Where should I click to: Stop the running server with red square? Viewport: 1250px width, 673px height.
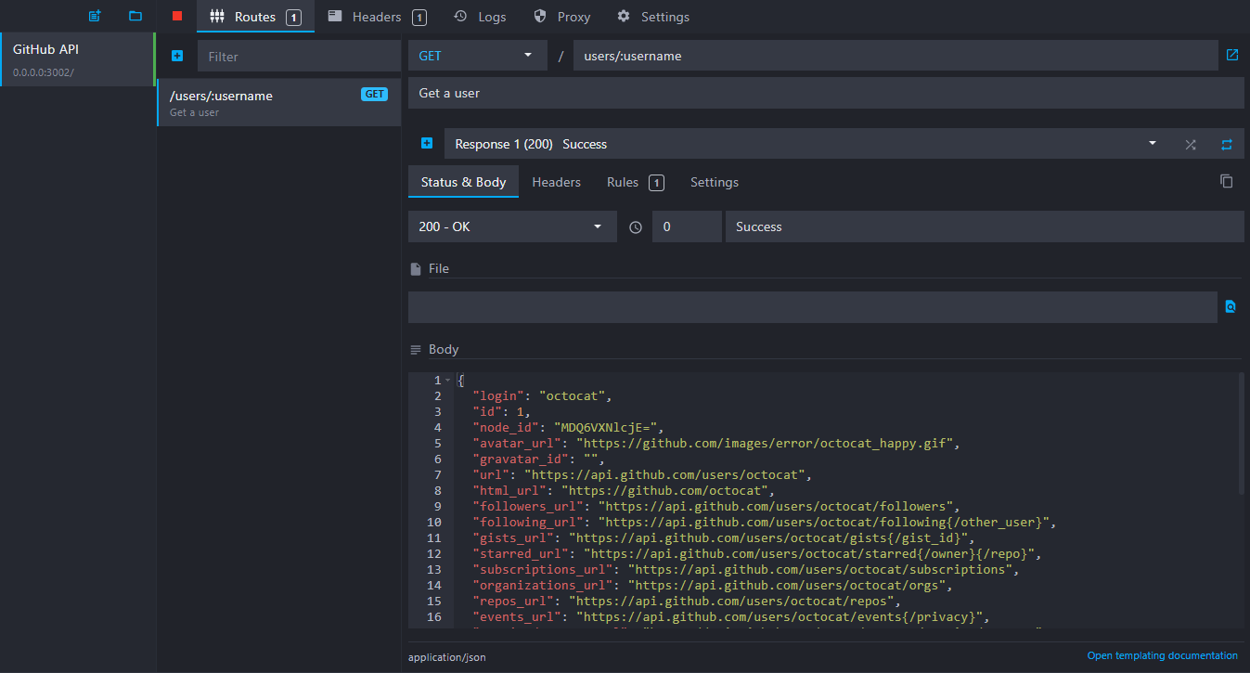click(177, 17)
